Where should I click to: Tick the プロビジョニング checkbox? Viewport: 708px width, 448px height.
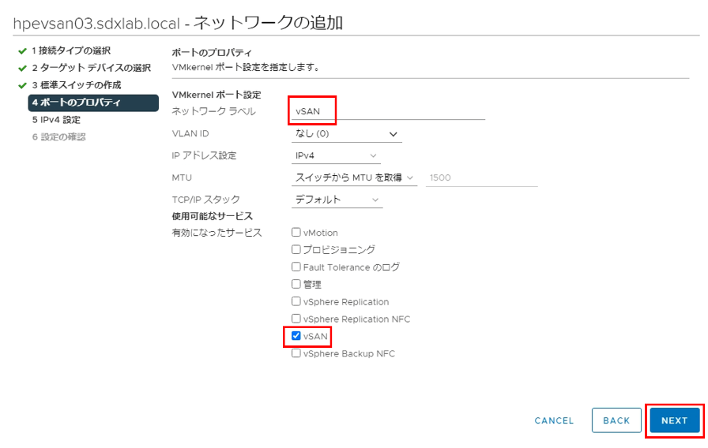click(296, 249)
